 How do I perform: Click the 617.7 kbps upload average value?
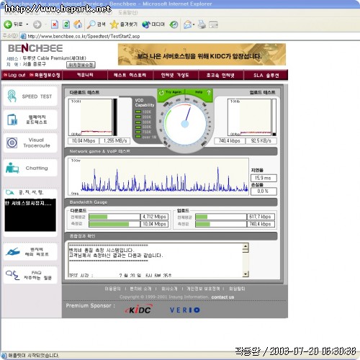click(261, 217)
